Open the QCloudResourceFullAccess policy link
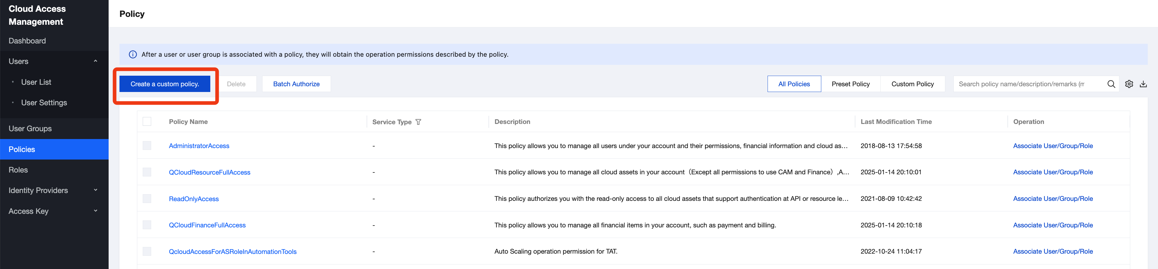The width and height of the screenshot is (1158, 269). [209, 172]
